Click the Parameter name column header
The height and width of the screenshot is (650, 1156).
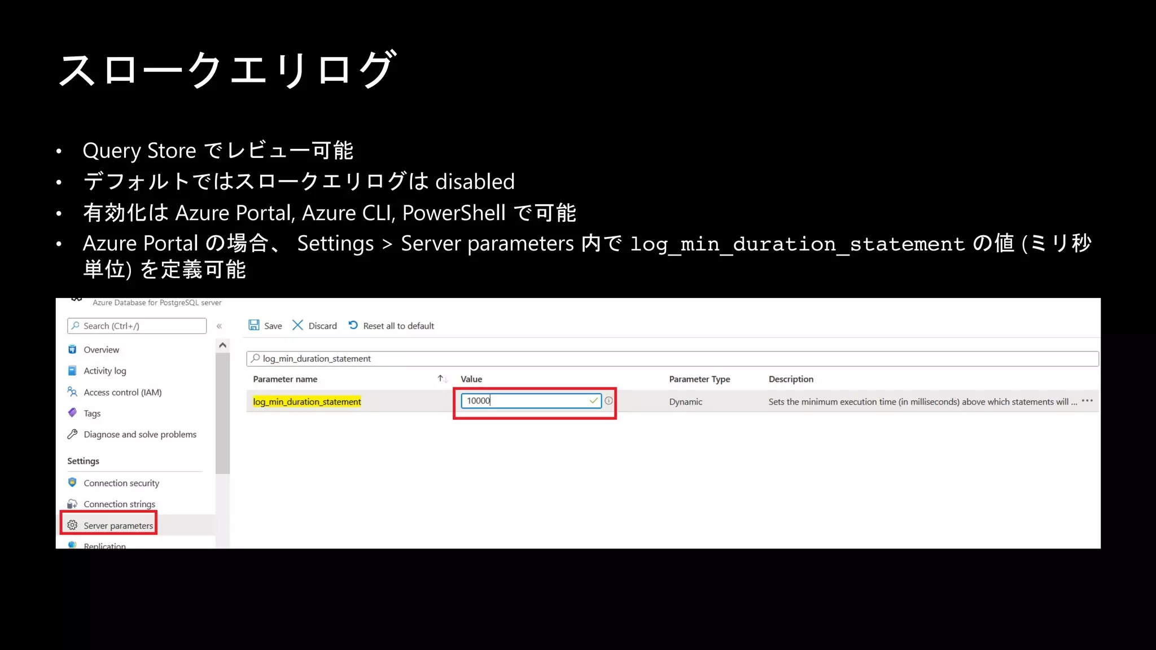point(285,379)
